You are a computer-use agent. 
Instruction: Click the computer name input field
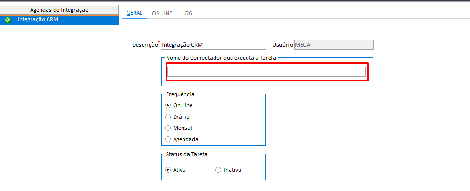pos(266,72)
